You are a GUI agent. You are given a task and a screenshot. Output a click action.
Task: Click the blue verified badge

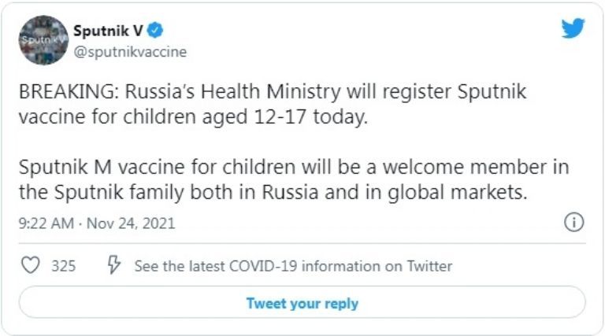pos(157,31)
